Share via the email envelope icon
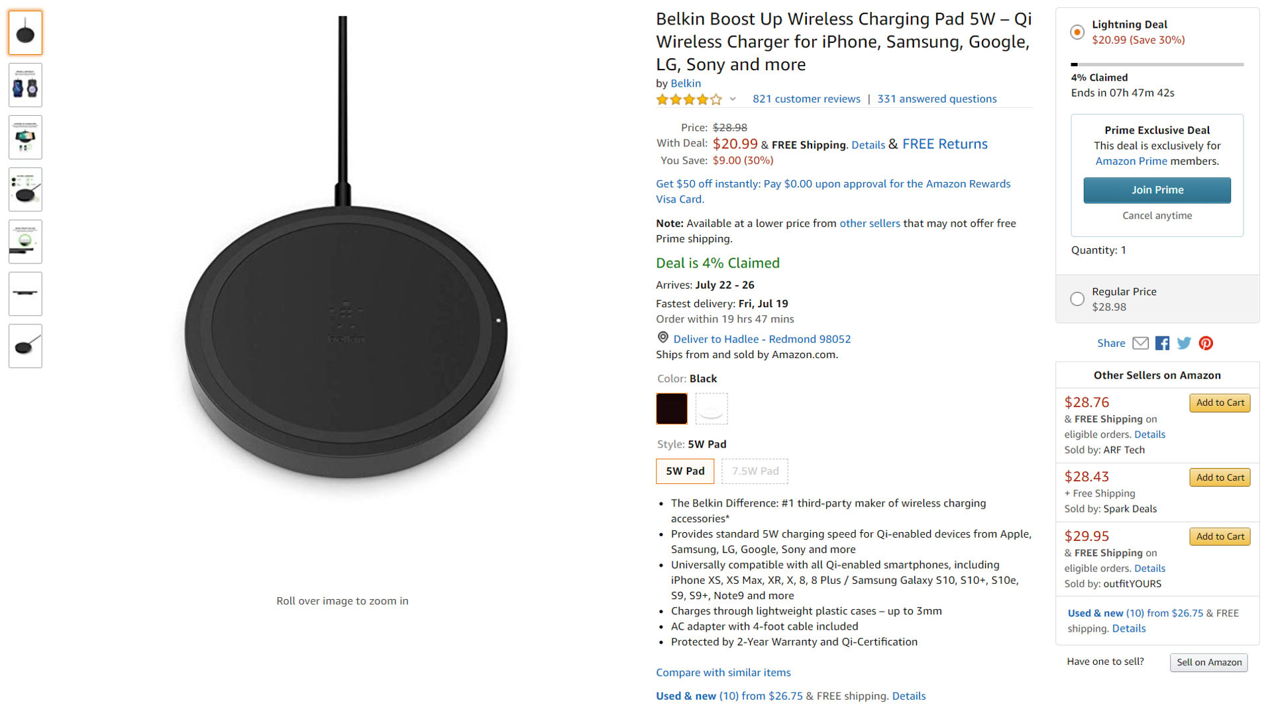Image resolution: width=1272 pixels, height=715 pixels. point(1140,343)
